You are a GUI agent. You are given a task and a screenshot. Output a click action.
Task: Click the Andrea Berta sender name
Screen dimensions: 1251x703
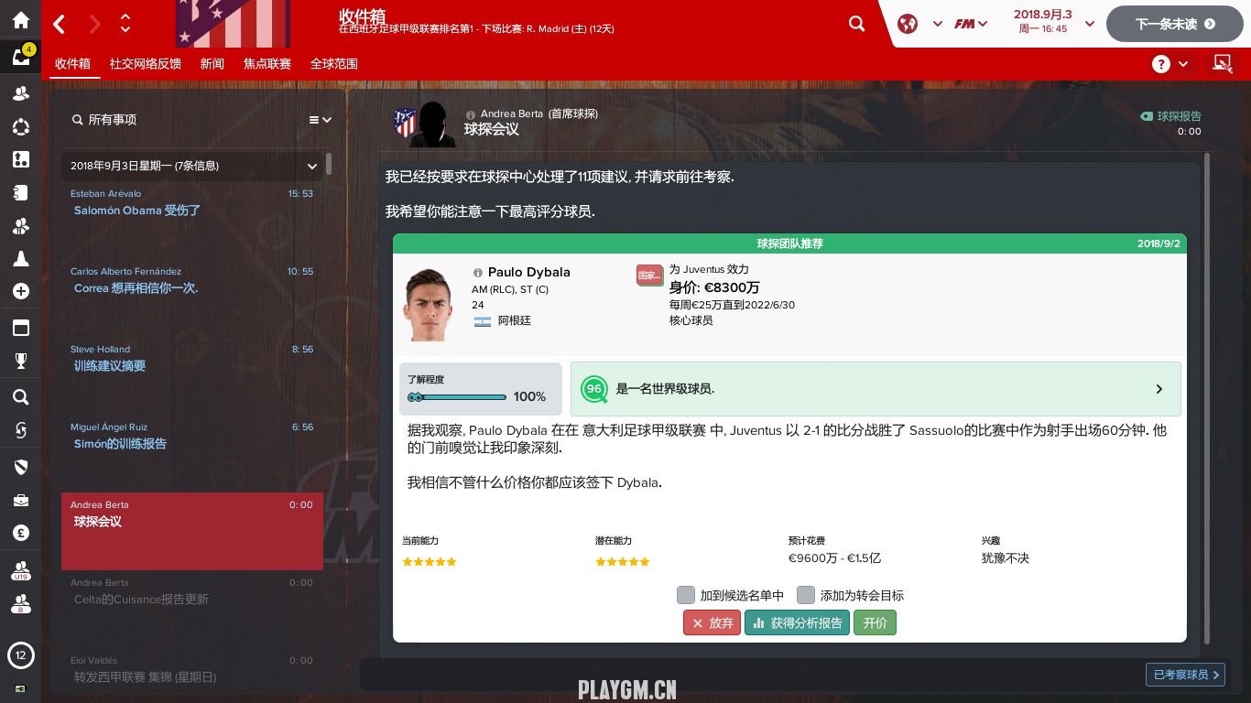(511, 114)
